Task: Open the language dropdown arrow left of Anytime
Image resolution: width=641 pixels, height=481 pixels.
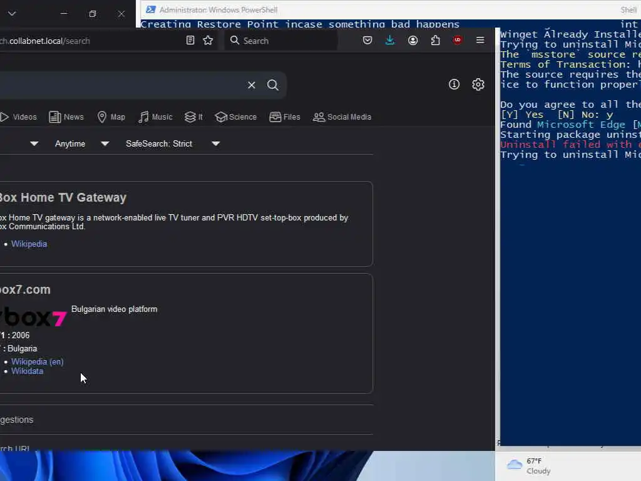Action: (x=34, y=143)
